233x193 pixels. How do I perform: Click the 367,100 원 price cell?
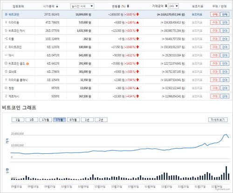tap(85, 96)
